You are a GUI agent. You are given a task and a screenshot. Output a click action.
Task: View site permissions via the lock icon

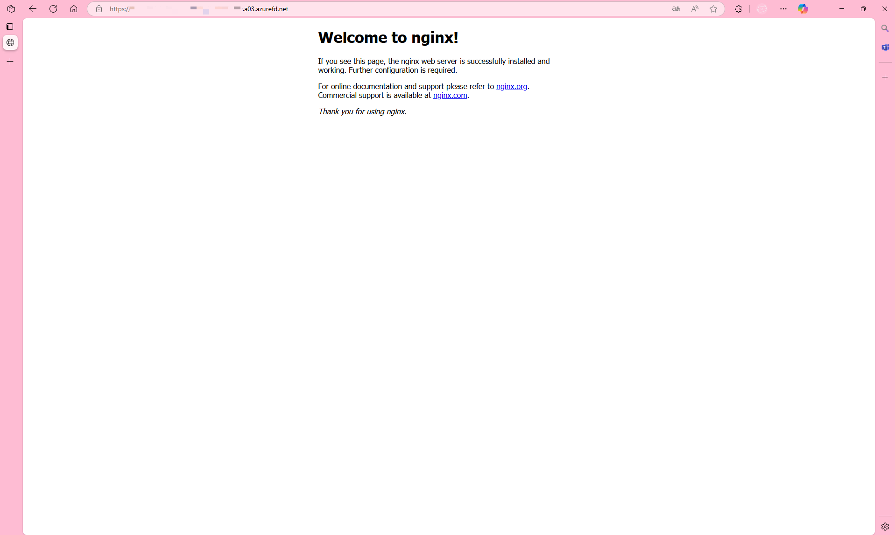[x=99, y=8]
